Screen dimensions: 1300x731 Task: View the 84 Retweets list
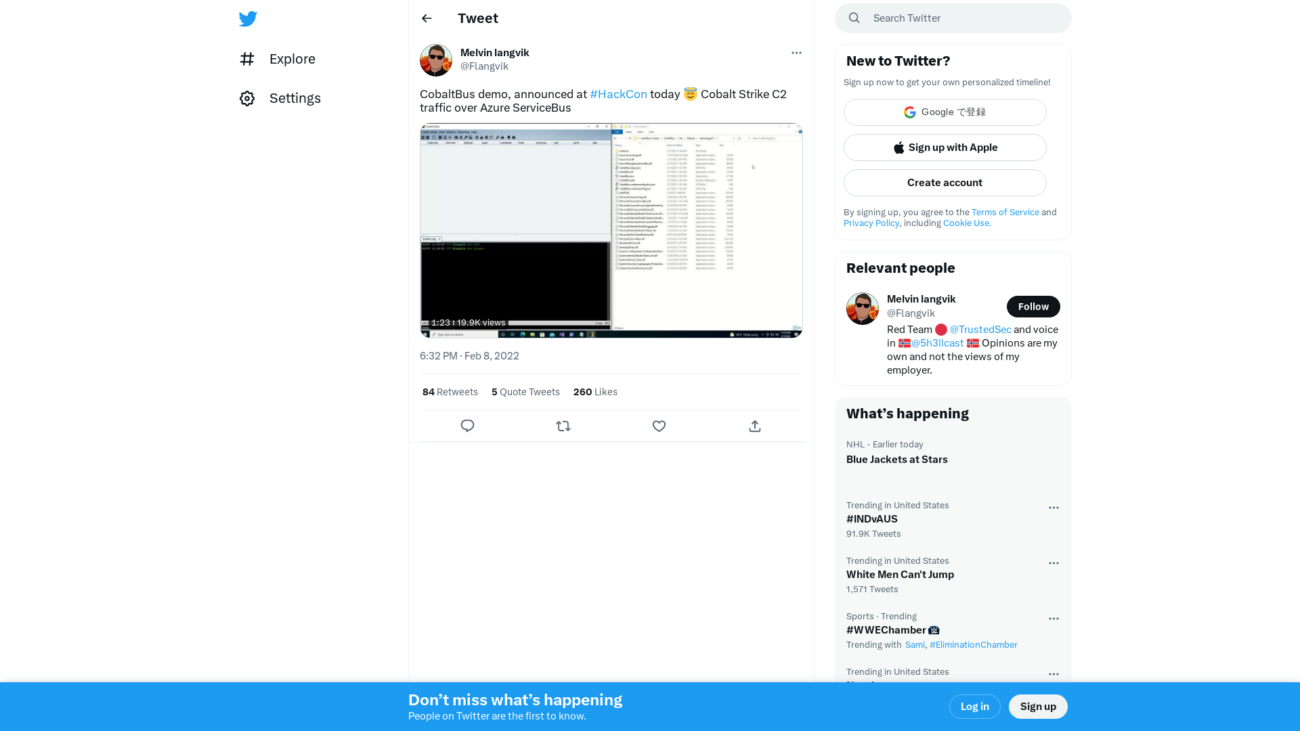click(x=450, y=392)
